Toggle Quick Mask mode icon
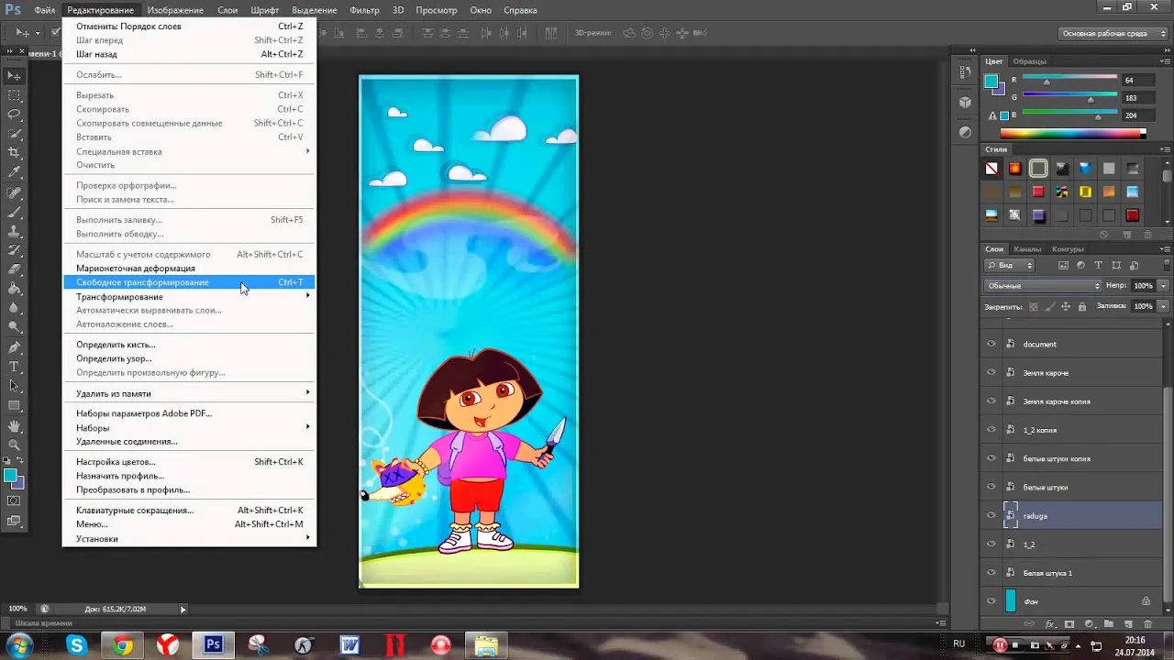The height and width of the screenshot is (660, 1174). [x=14, y=500]
